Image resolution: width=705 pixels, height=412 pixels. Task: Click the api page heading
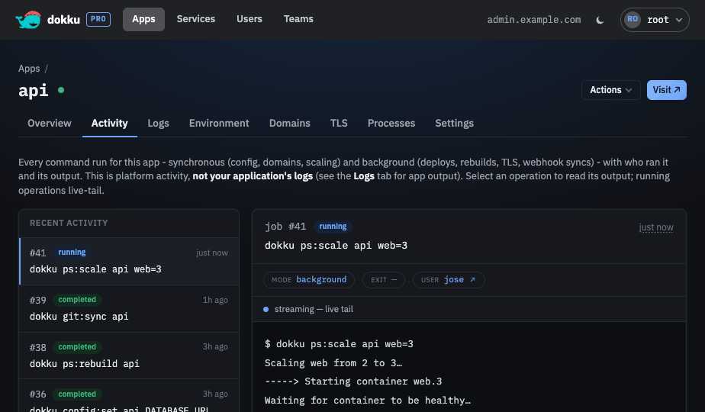pyautogui.click(x=33, y=90)
